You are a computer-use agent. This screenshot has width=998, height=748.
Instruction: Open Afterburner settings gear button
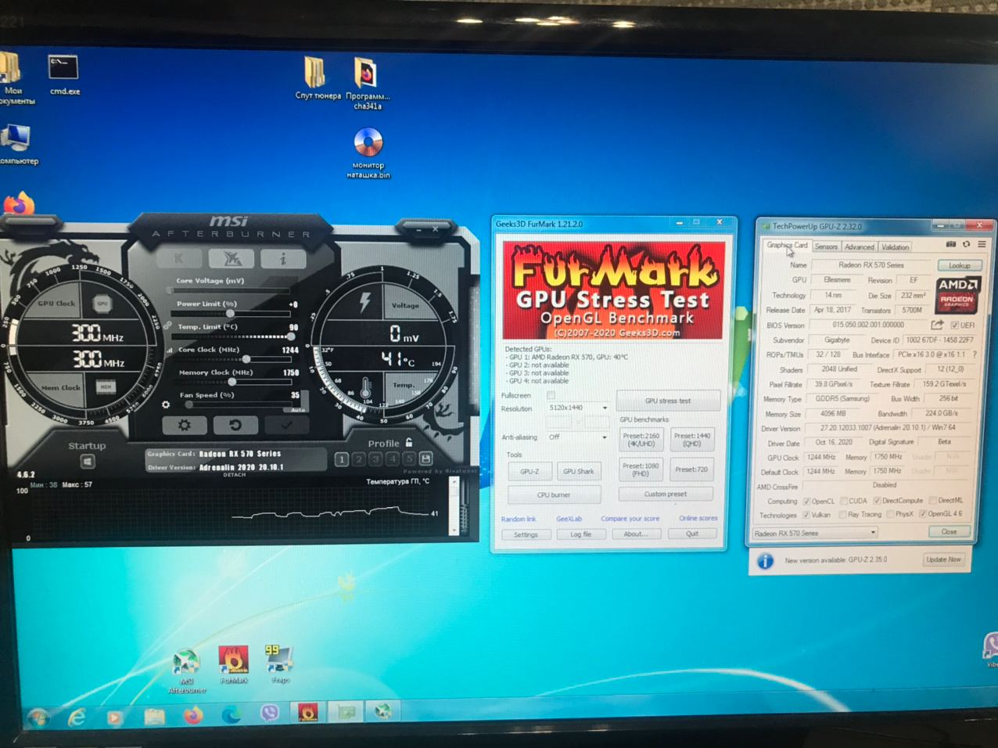point(185,425)
